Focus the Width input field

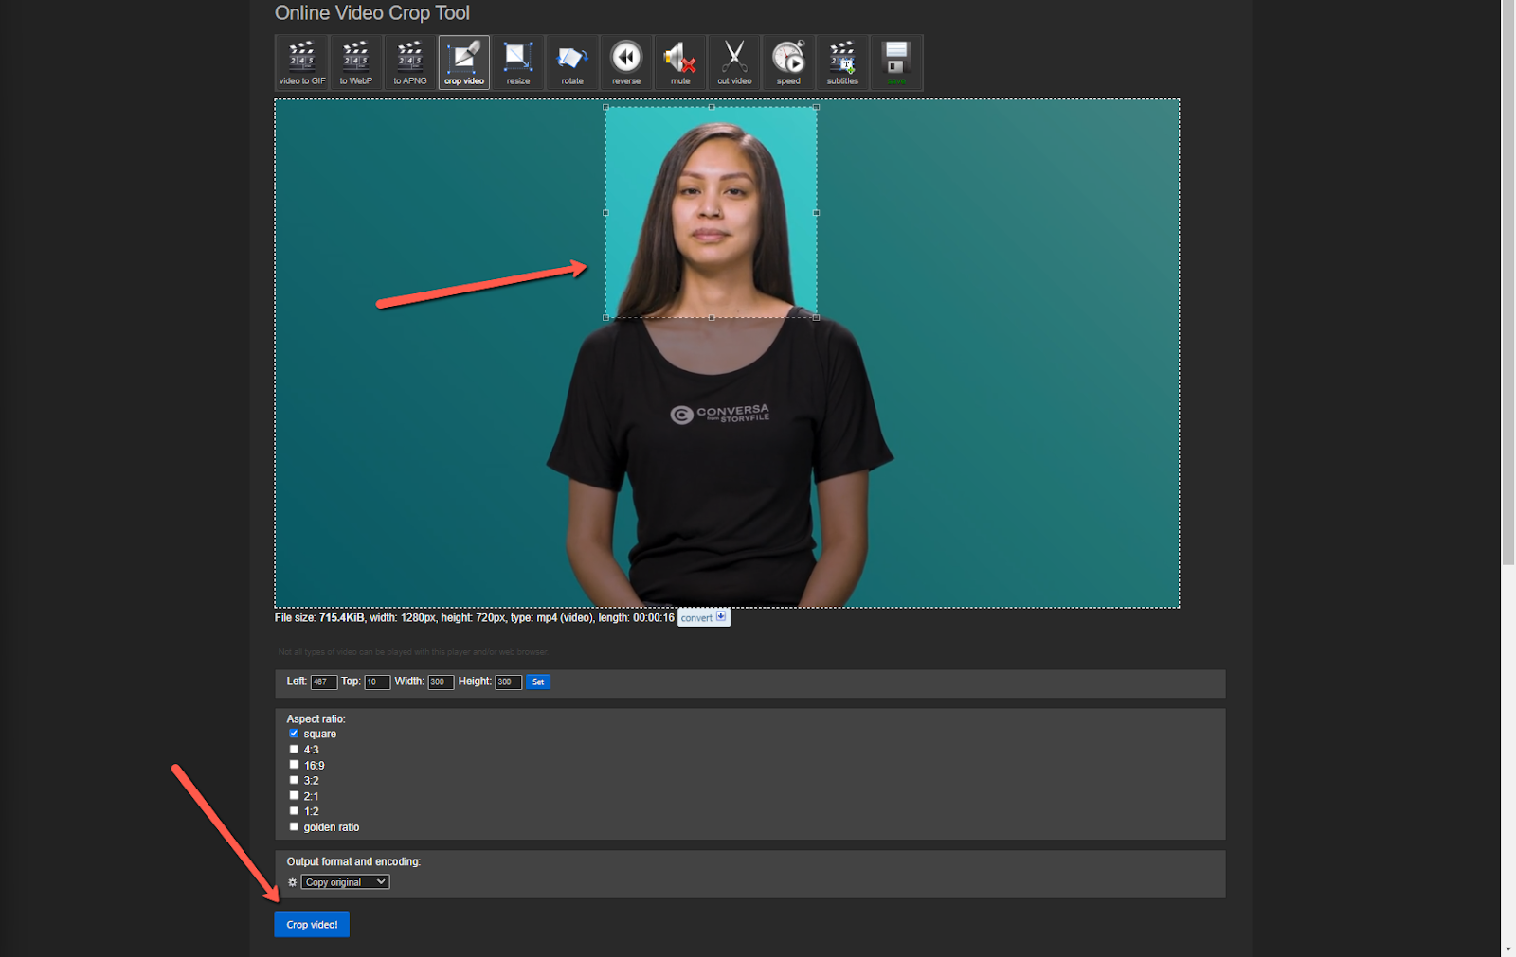(441, 682)
